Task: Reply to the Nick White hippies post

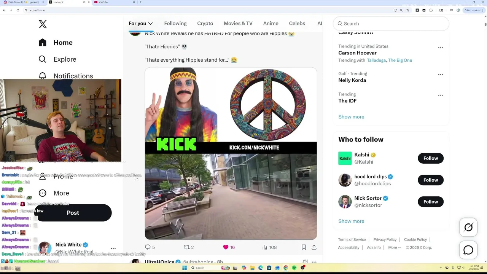Action: 150,247
